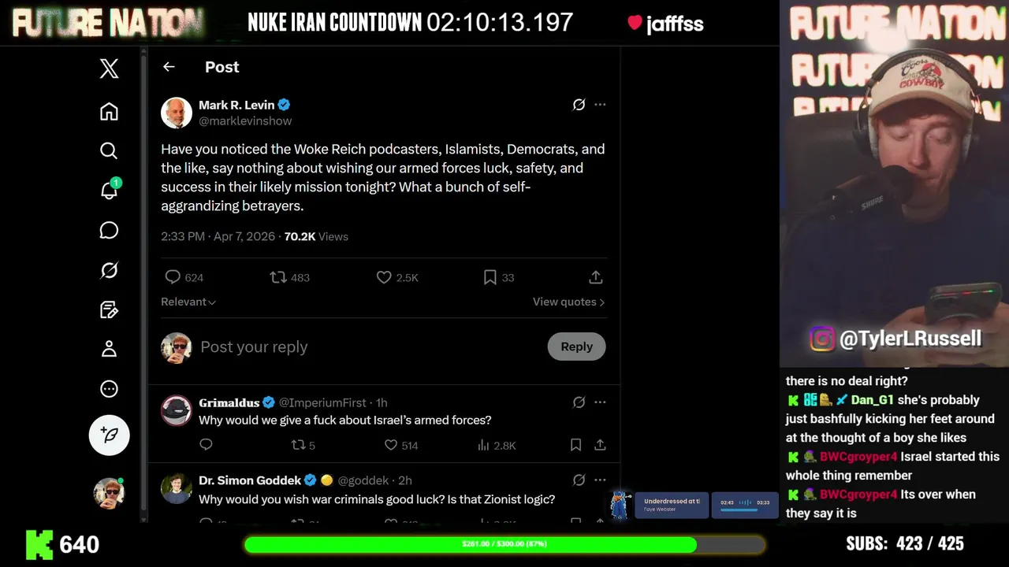This screenshot has width=1009, height=567.
Task: Click the compose post feather button
Action: pyautogui.click(x=109, y=435)
